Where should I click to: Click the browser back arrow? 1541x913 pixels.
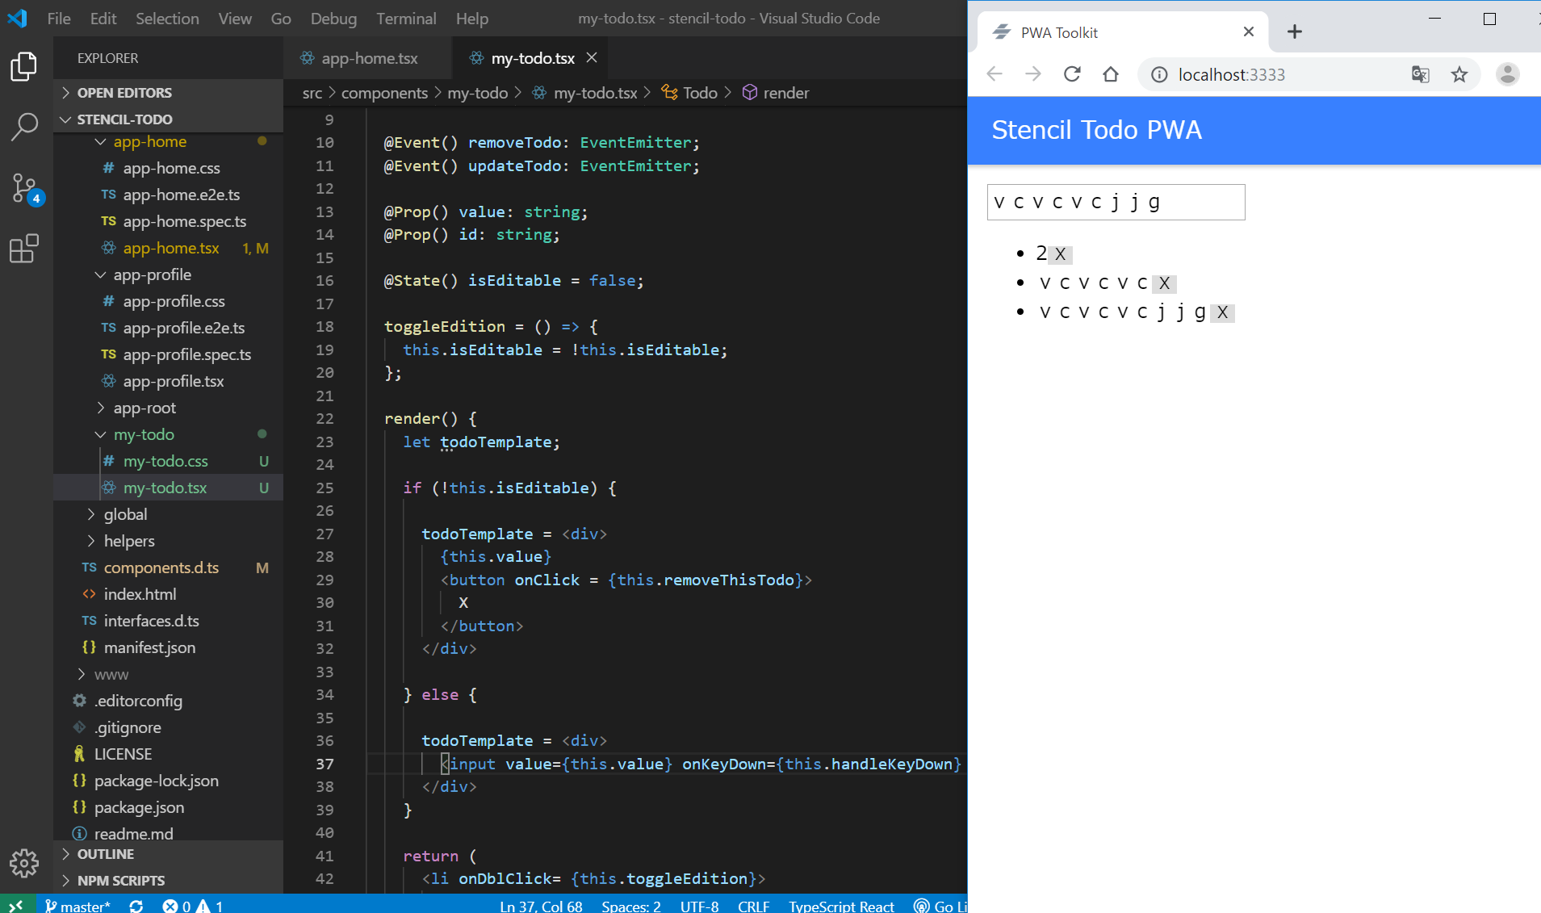(994, 74)
